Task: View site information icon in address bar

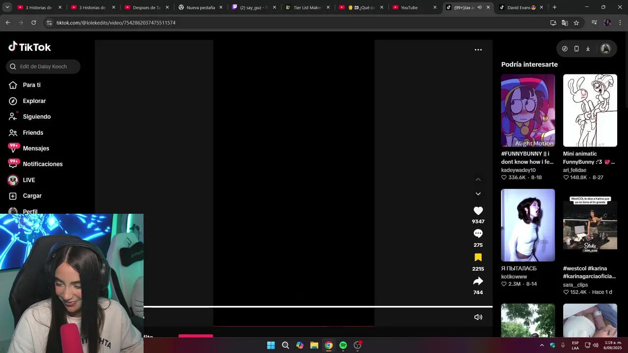Action: [48, 23]
